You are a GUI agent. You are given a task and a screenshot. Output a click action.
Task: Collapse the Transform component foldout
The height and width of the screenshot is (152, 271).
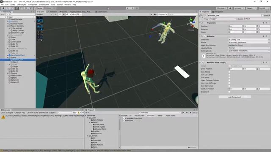coord(200,23)
